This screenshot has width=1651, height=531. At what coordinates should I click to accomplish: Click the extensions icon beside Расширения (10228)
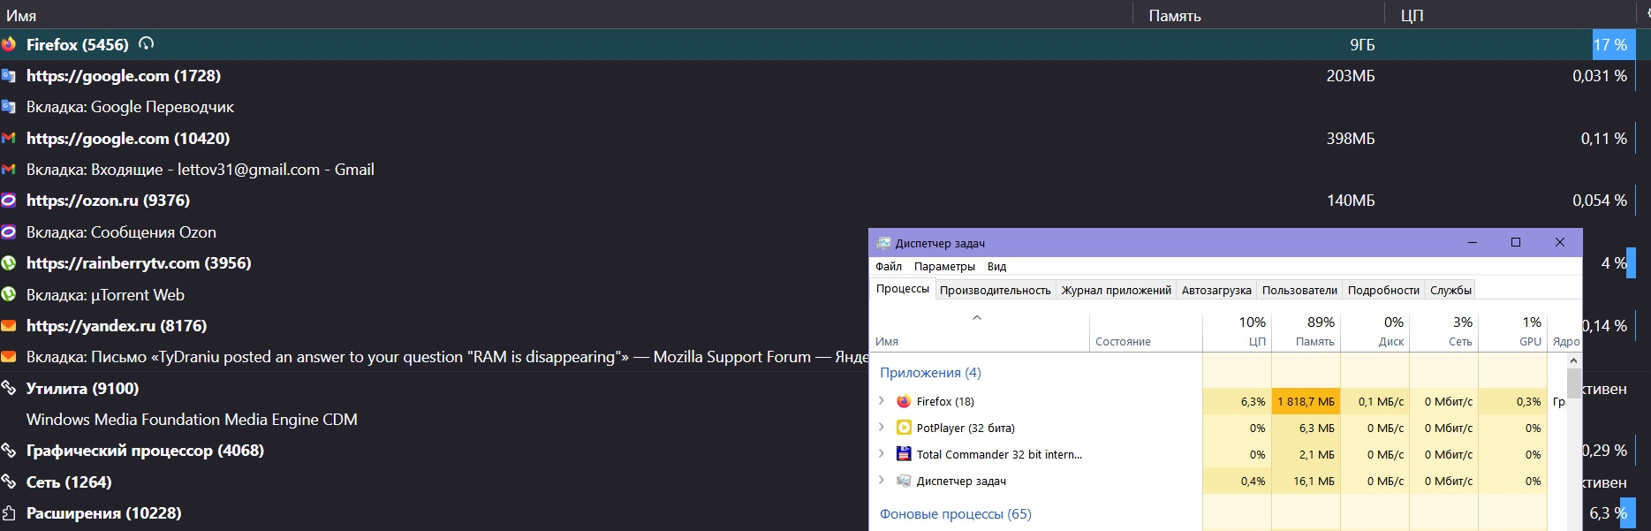9,513
